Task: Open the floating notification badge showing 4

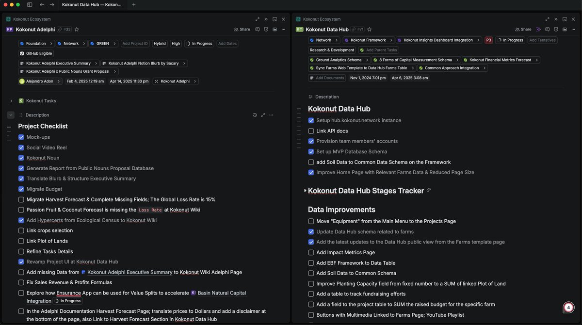Action: (x=568, y=308)
